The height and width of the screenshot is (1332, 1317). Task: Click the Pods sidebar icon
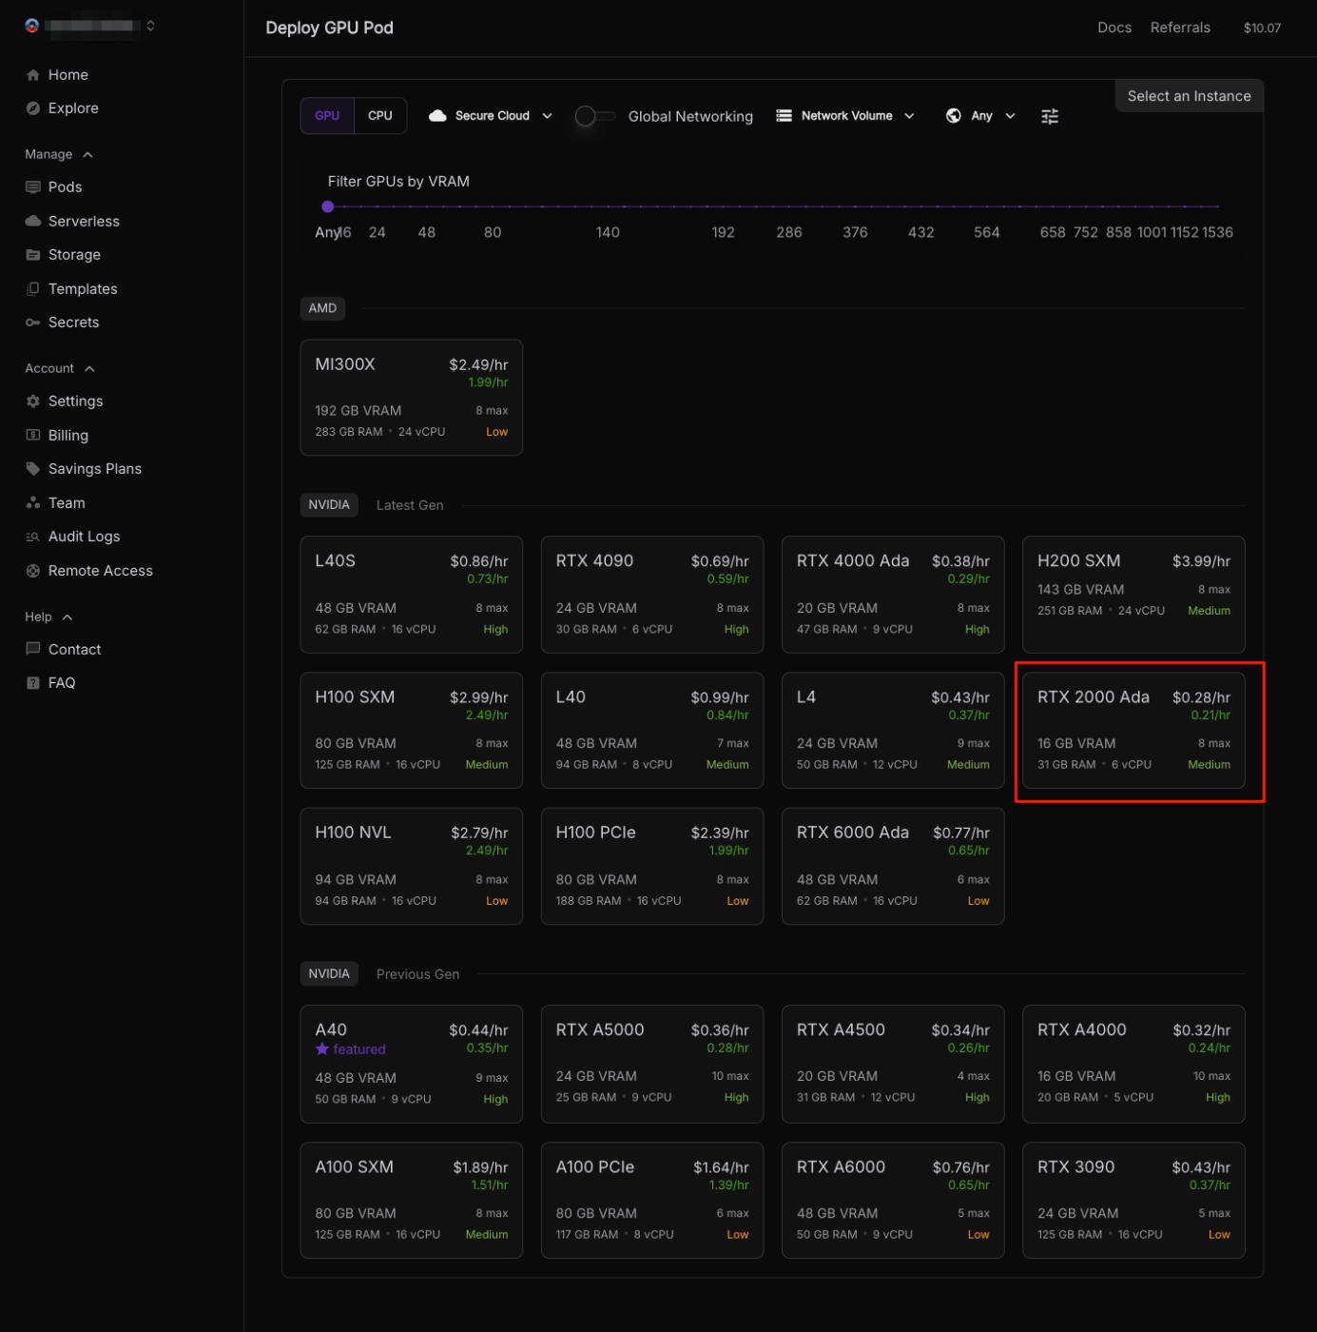pos(33,187)
